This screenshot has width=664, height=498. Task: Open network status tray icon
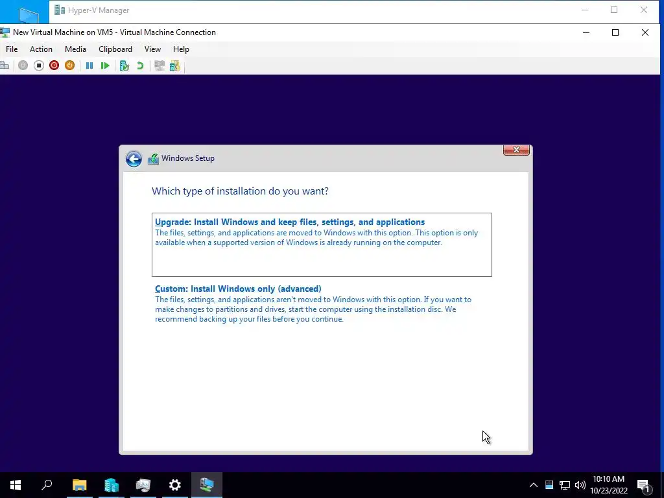(x=565, y=485)
